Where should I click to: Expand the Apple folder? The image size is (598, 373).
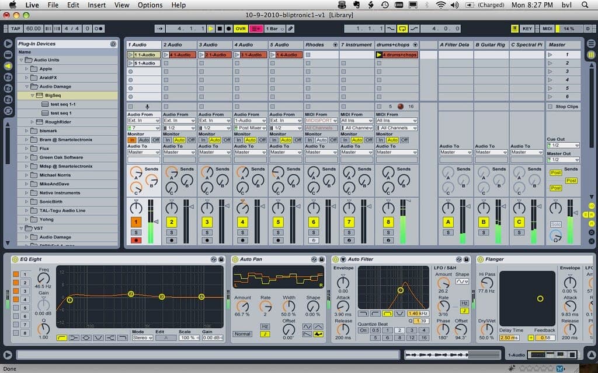pyautogui.click(x=27, y=69)
